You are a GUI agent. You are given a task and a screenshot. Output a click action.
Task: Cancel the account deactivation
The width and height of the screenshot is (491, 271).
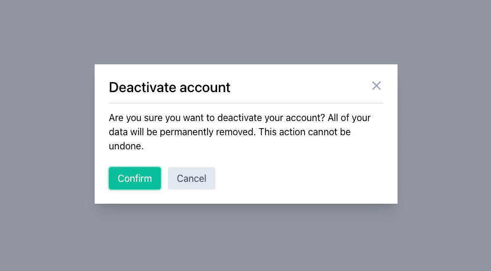(x=191, y=178)
